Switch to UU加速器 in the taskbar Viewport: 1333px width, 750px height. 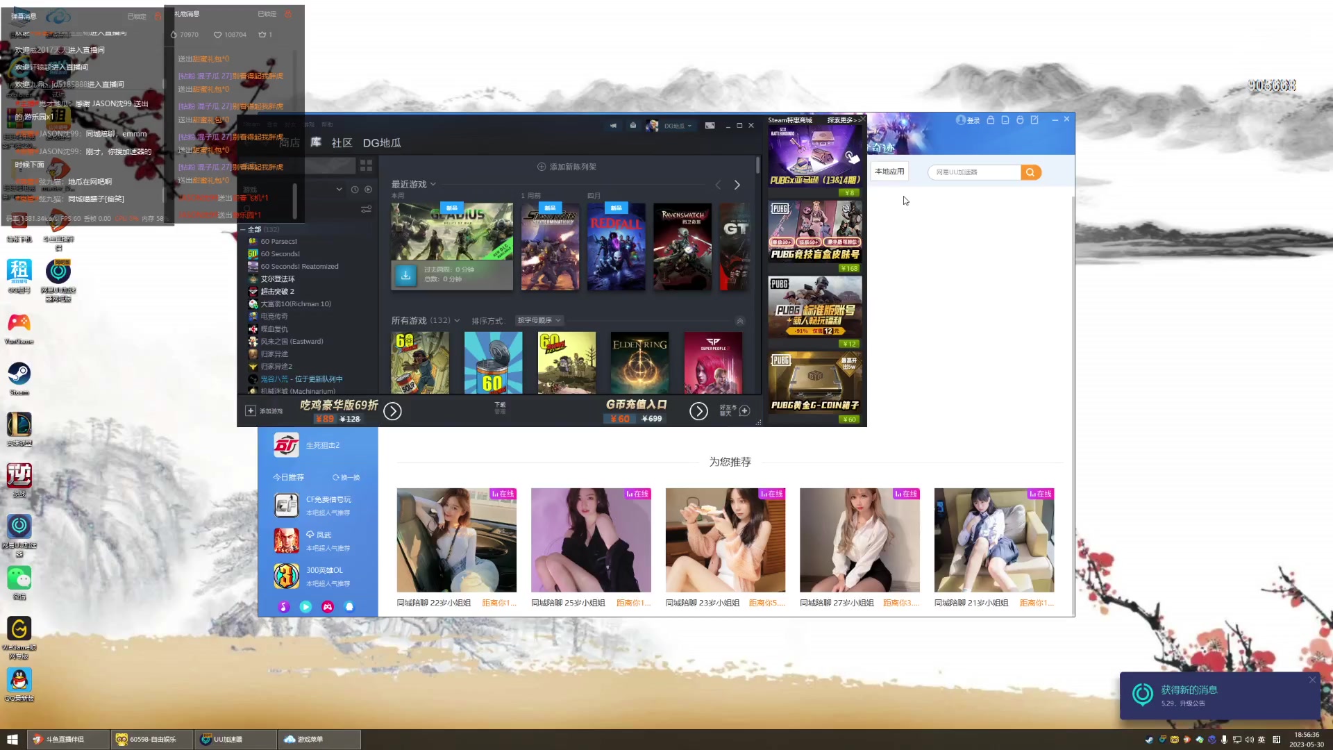[x=235, y=740]
